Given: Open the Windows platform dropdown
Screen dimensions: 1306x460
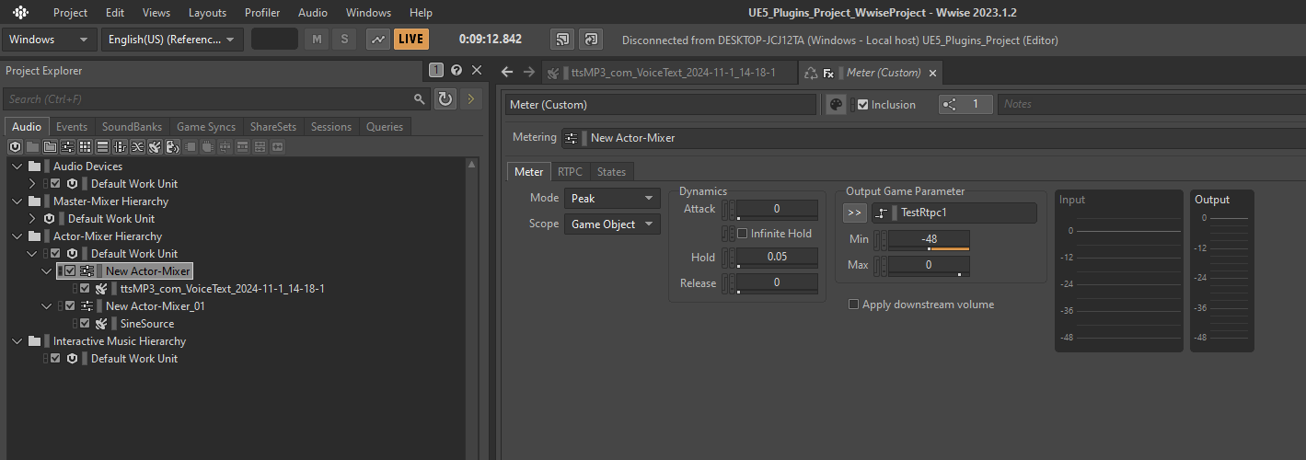Looking at the screenshot, I should point(50,40).
